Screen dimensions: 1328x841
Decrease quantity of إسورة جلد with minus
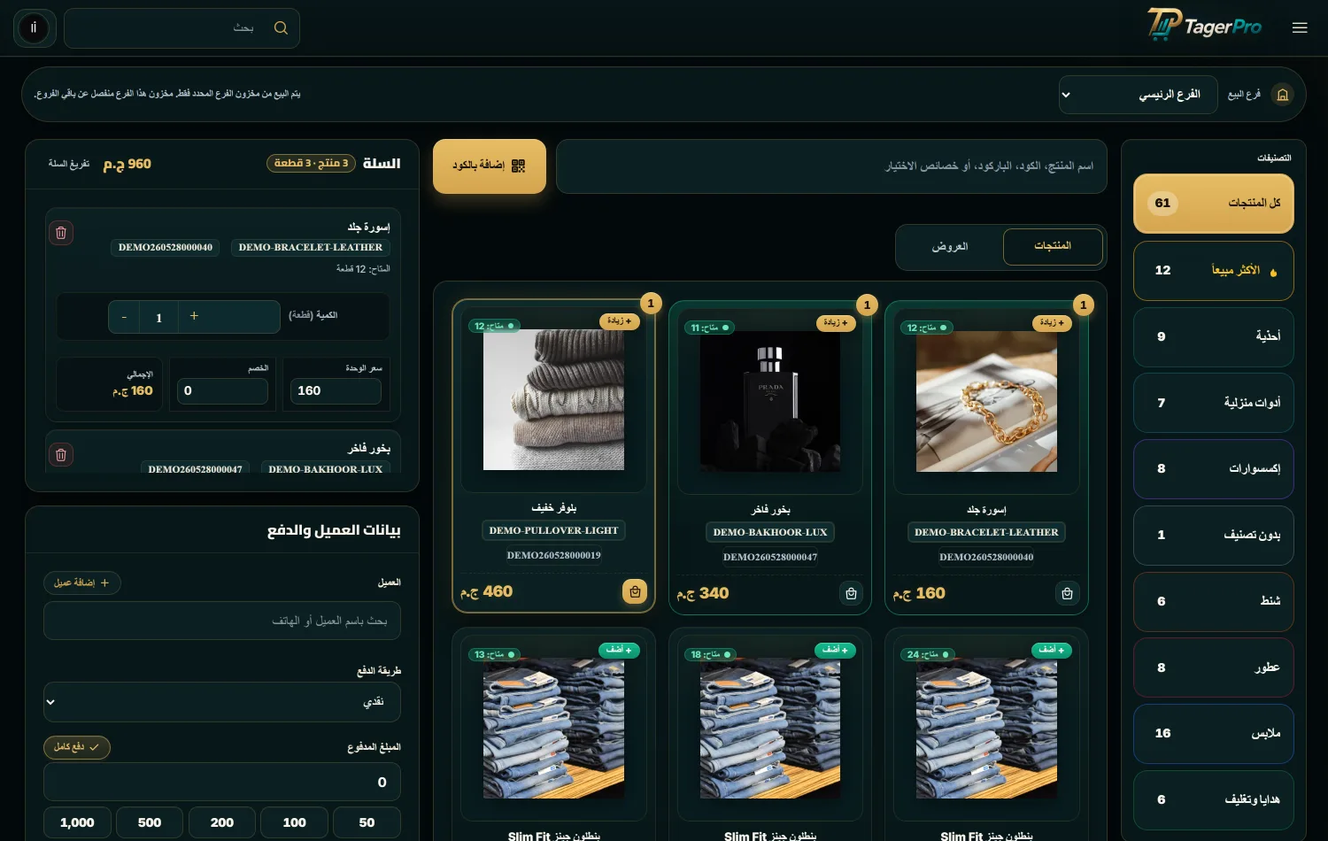(x=124, y=317)
